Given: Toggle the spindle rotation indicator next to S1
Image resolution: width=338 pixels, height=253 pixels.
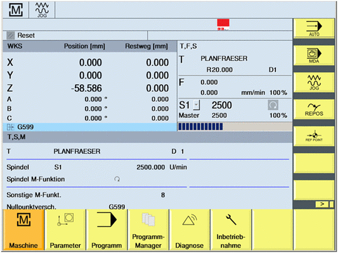Looking at the screenshot, I should [x=273, y=105].
